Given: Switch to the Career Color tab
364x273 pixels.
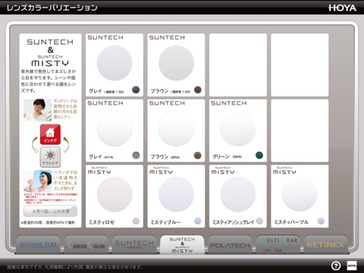Looking at the screenshot, I should coord(86,244).
